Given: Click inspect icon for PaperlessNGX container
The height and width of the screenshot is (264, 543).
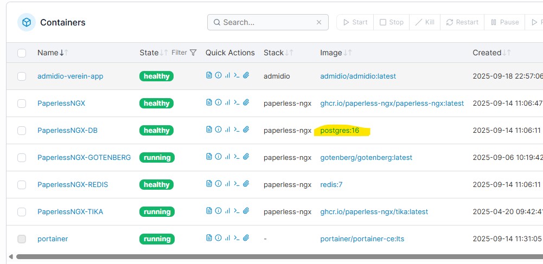Looking at the screenshot, I should (x=218, y=103).
